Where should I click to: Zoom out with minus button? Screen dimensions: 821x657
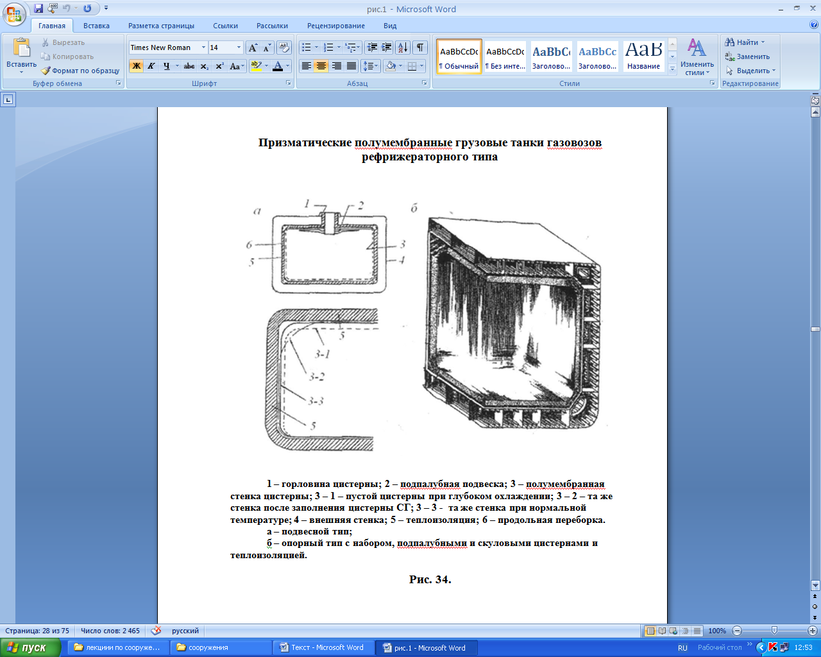coord(737,631)
